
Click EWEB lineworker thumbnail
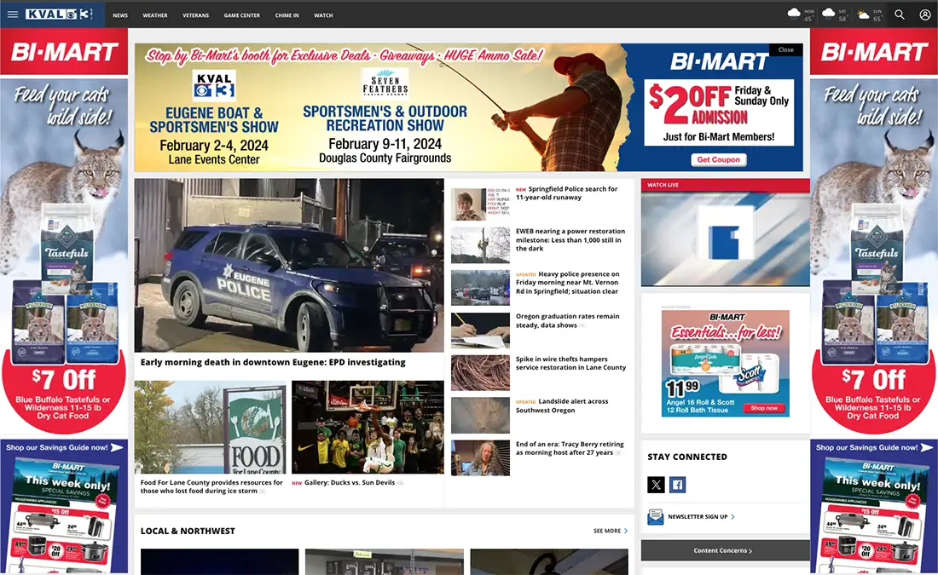(x=480, y=245)
